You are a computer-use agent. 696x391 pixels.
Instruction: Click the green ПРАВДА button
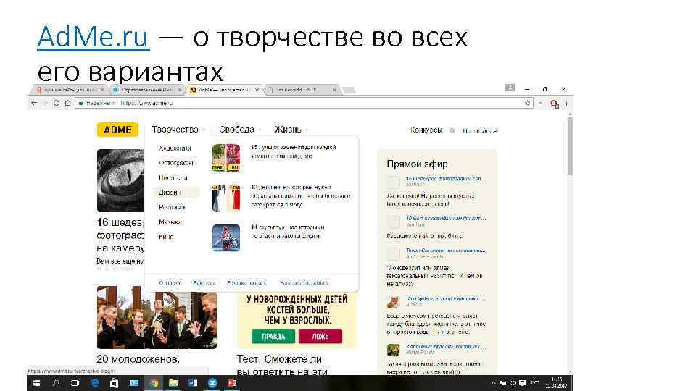(x=273, y=337)
